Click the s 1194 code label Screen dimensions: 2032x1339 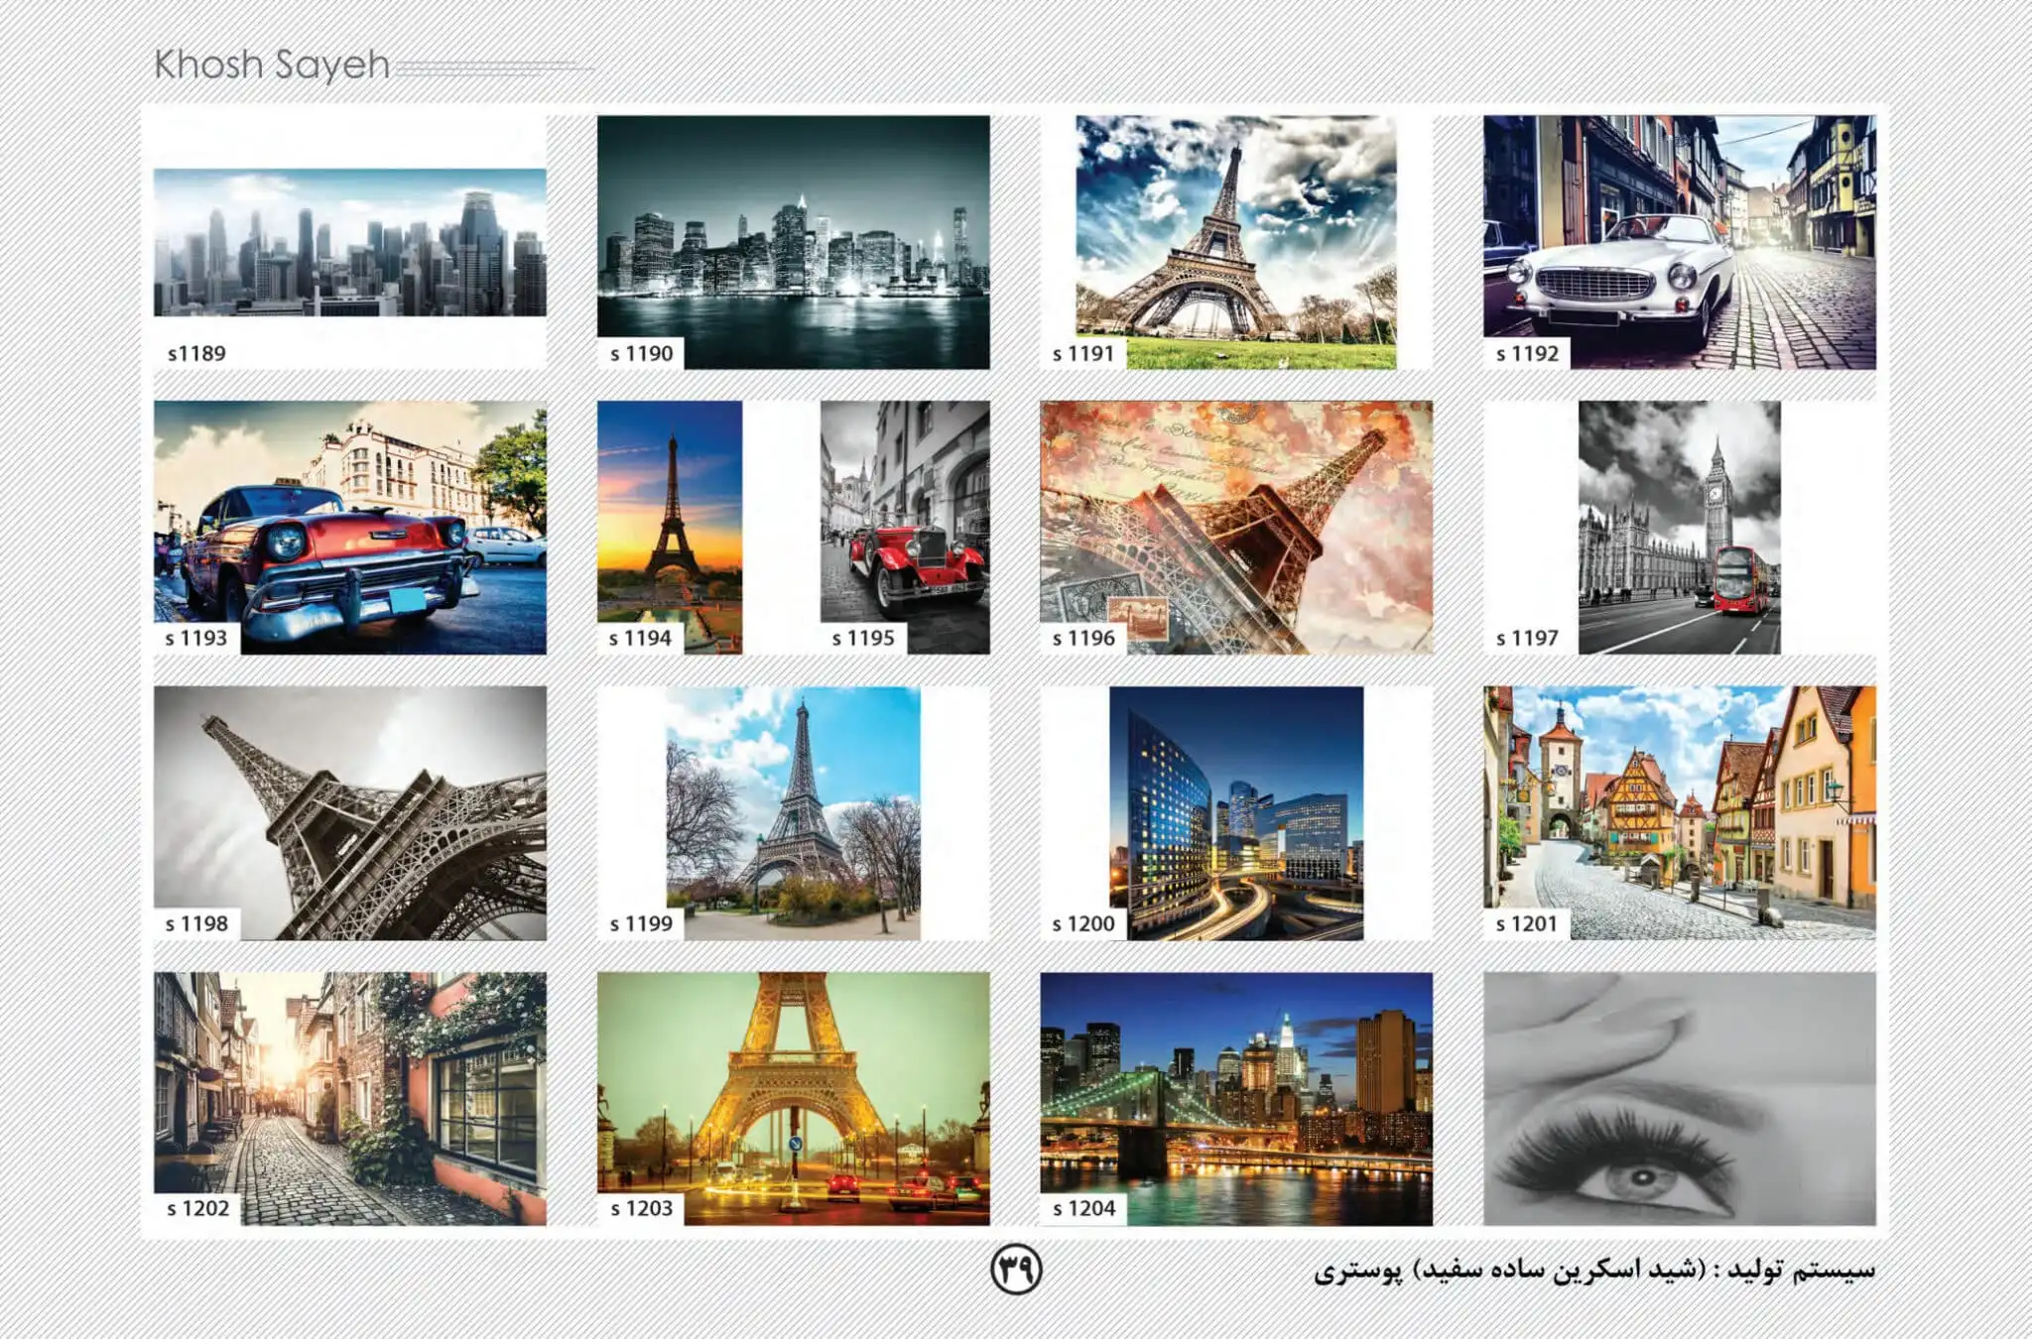coord(640,638)
